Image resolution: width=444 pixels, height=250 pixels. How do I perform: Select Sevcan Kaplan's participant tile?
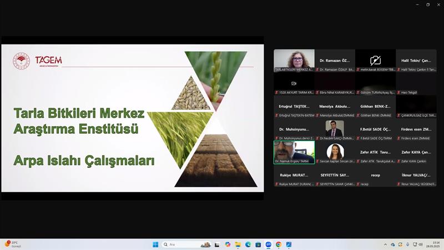coord(335,152)
